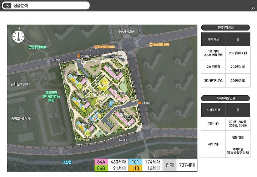This screenshot has width=257, height=177.
Task: Click the 204동 building label on map
Action: click(x=89, y=124)
